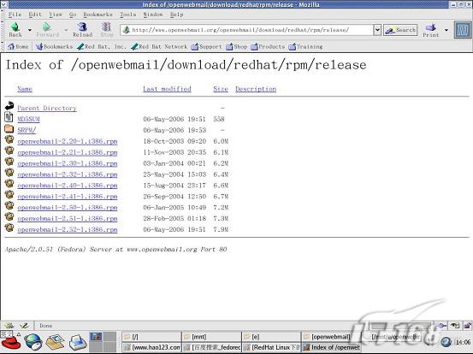The width and height of the screenshot is (473, 354).
Task: Click the Red Hat main menu icon
Action: click(x=11, y=342)
